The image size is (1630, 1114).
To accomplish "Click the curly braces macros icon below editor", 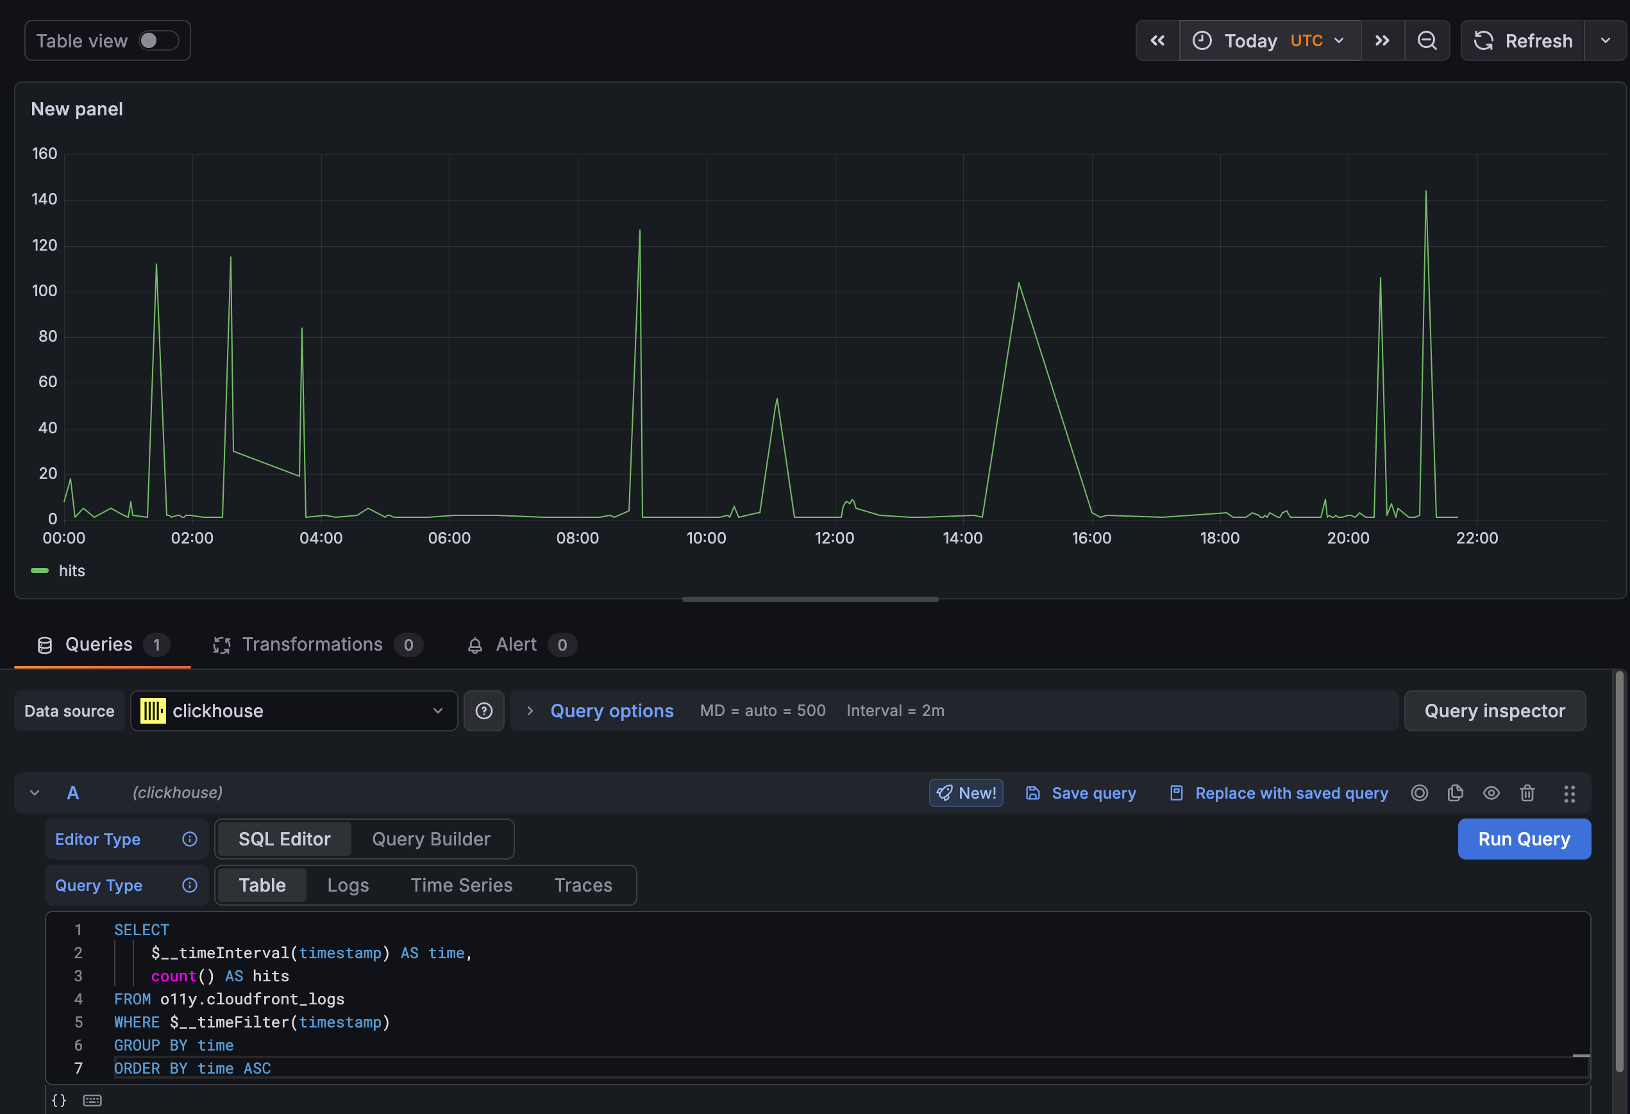I will tap(58, 1099).
